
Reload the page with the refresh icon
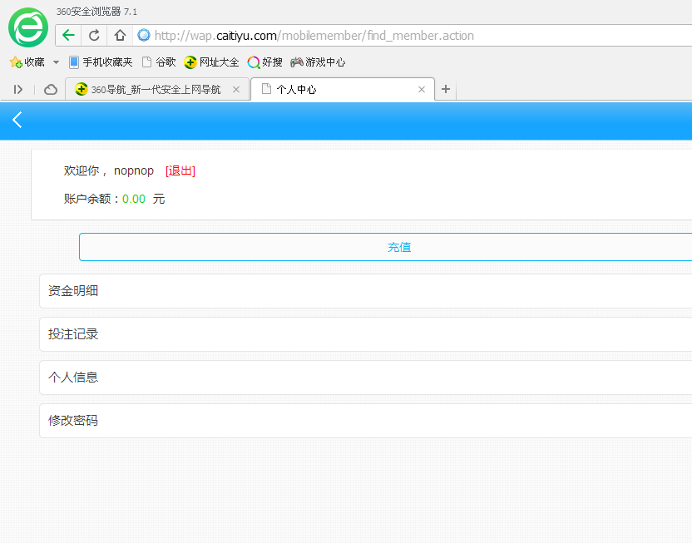[94, 35]
